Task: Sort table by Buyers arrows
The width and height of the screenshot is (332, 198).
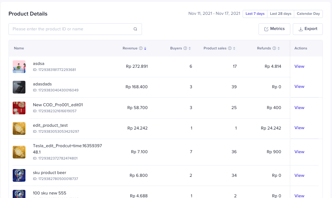Action: (190, 48)
